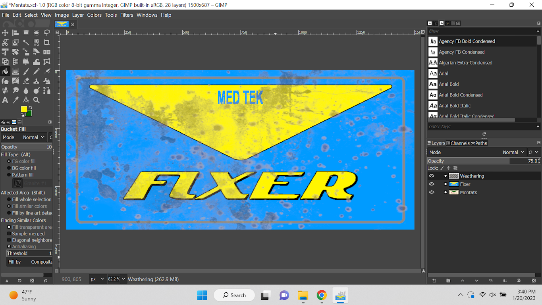542x305 pixels.
Task: Select the Paintbrush tool
Action: [x=26, y=71]
